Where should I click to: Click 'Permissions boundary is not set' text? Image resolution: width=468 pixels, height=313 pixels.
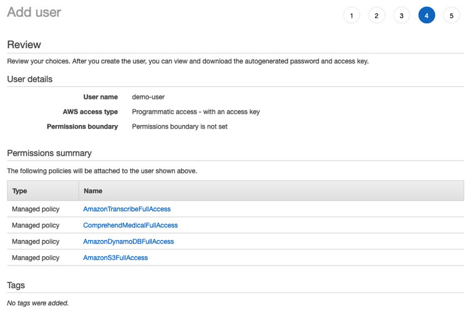180,126
